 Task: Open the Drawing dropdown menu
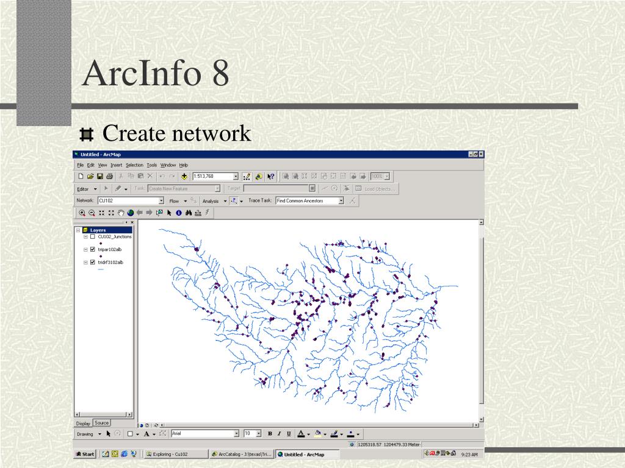tap(89, 434)
